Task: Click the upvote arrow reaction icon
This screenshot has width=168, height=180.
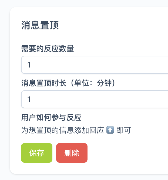Action: 110,130
